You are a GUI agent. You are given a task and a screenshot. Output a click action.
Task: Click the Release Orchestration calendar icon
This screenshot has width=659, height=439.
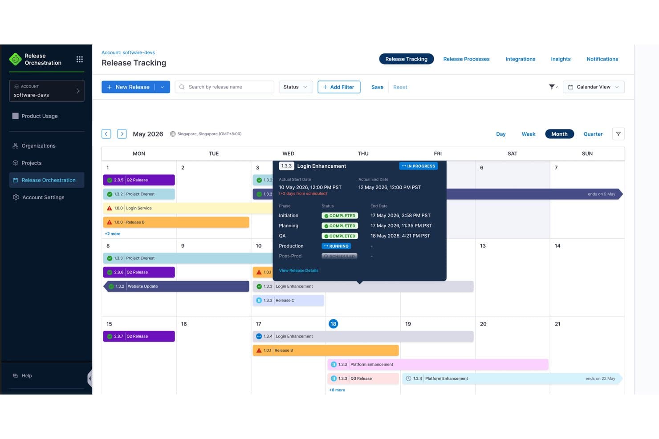[16, 180]
